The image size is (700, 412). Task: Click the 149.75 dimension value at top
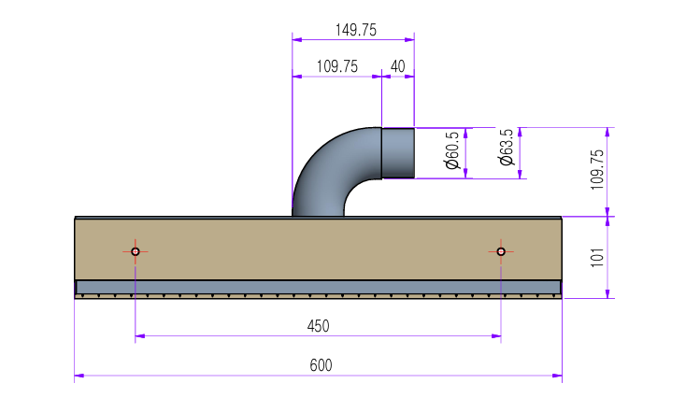pos(355,30)
